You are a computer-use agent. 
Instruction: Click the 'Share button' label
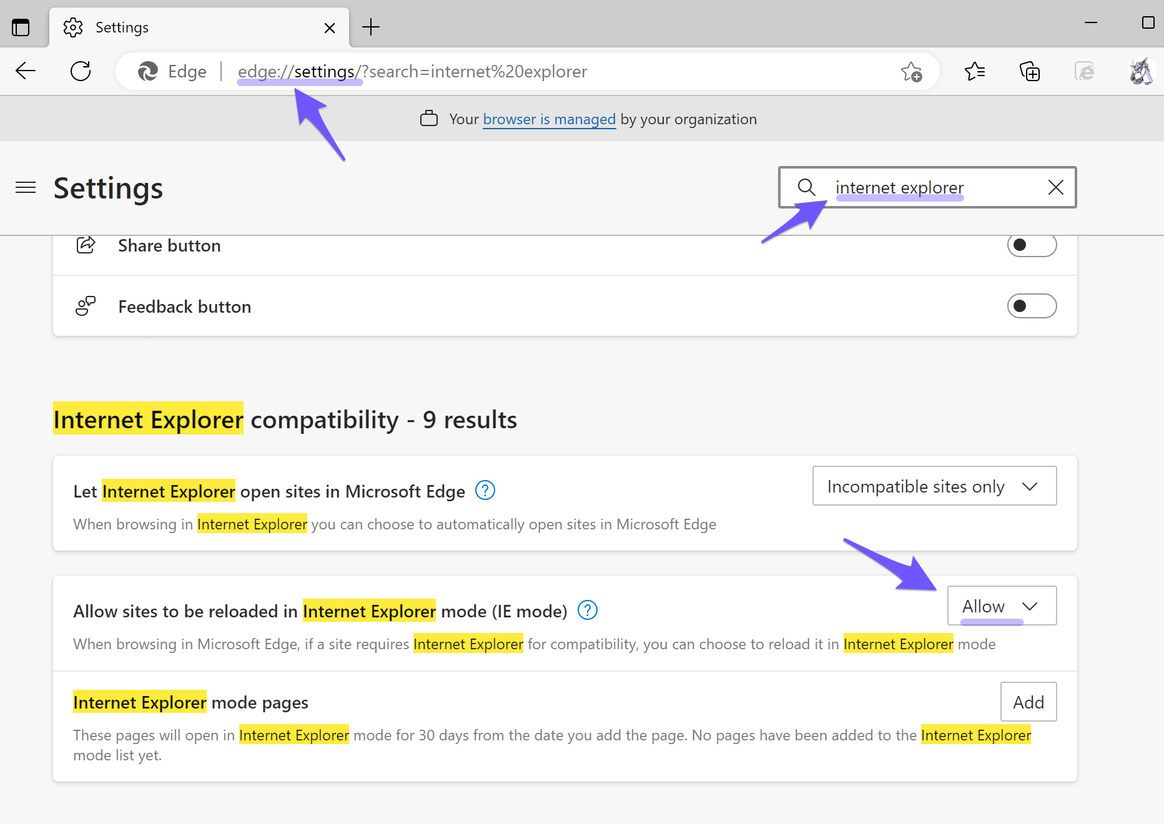[169, 246]
